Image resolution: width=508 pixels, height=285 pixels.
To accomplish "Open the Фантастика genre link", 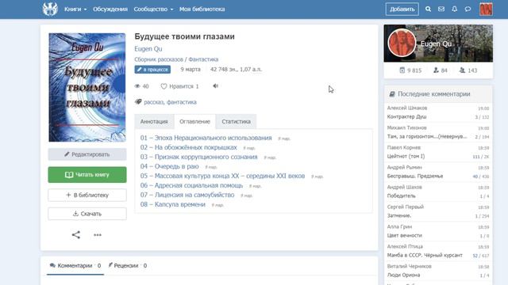I will click(203, 59).
